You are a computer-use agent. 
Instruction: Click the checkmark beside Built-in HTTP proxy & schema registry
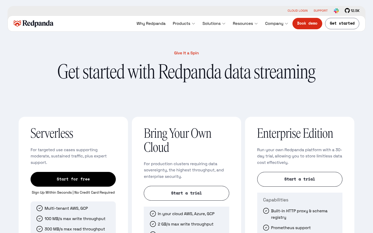(x=266, y=211)
